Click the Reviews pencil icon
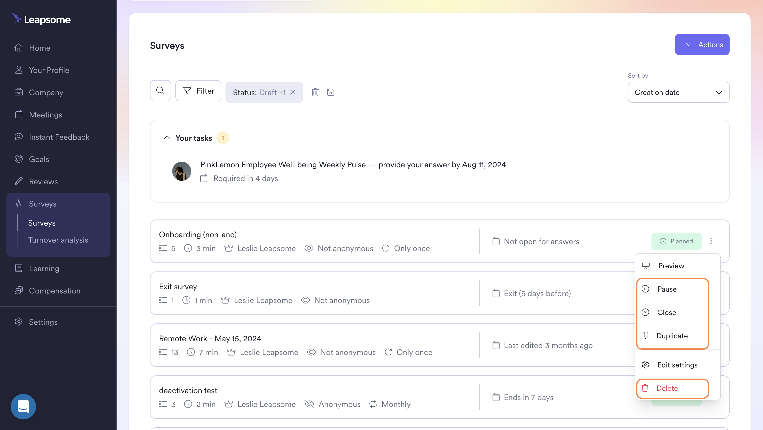Screen dimensions: 763x430 coord(19,181)
